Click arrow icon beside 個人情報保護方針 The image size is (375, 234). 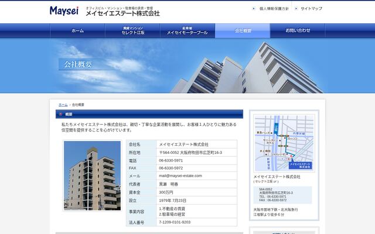(x=254, y=9)
